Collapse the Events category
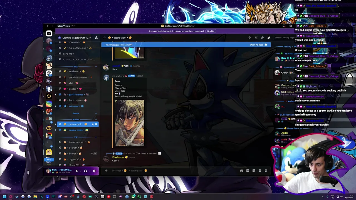The image size is (356, 200). (x=76, y=113)
